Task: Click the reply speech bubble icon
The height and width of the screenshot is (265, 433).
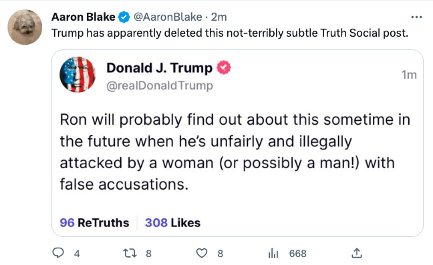Action: pyautogui.click(x=58, y=253)
